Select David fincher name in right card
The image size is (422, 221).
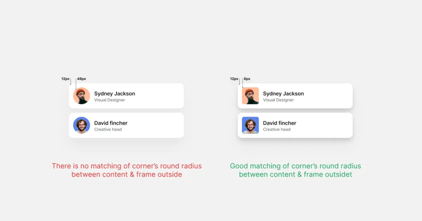[x=279, y=123]
